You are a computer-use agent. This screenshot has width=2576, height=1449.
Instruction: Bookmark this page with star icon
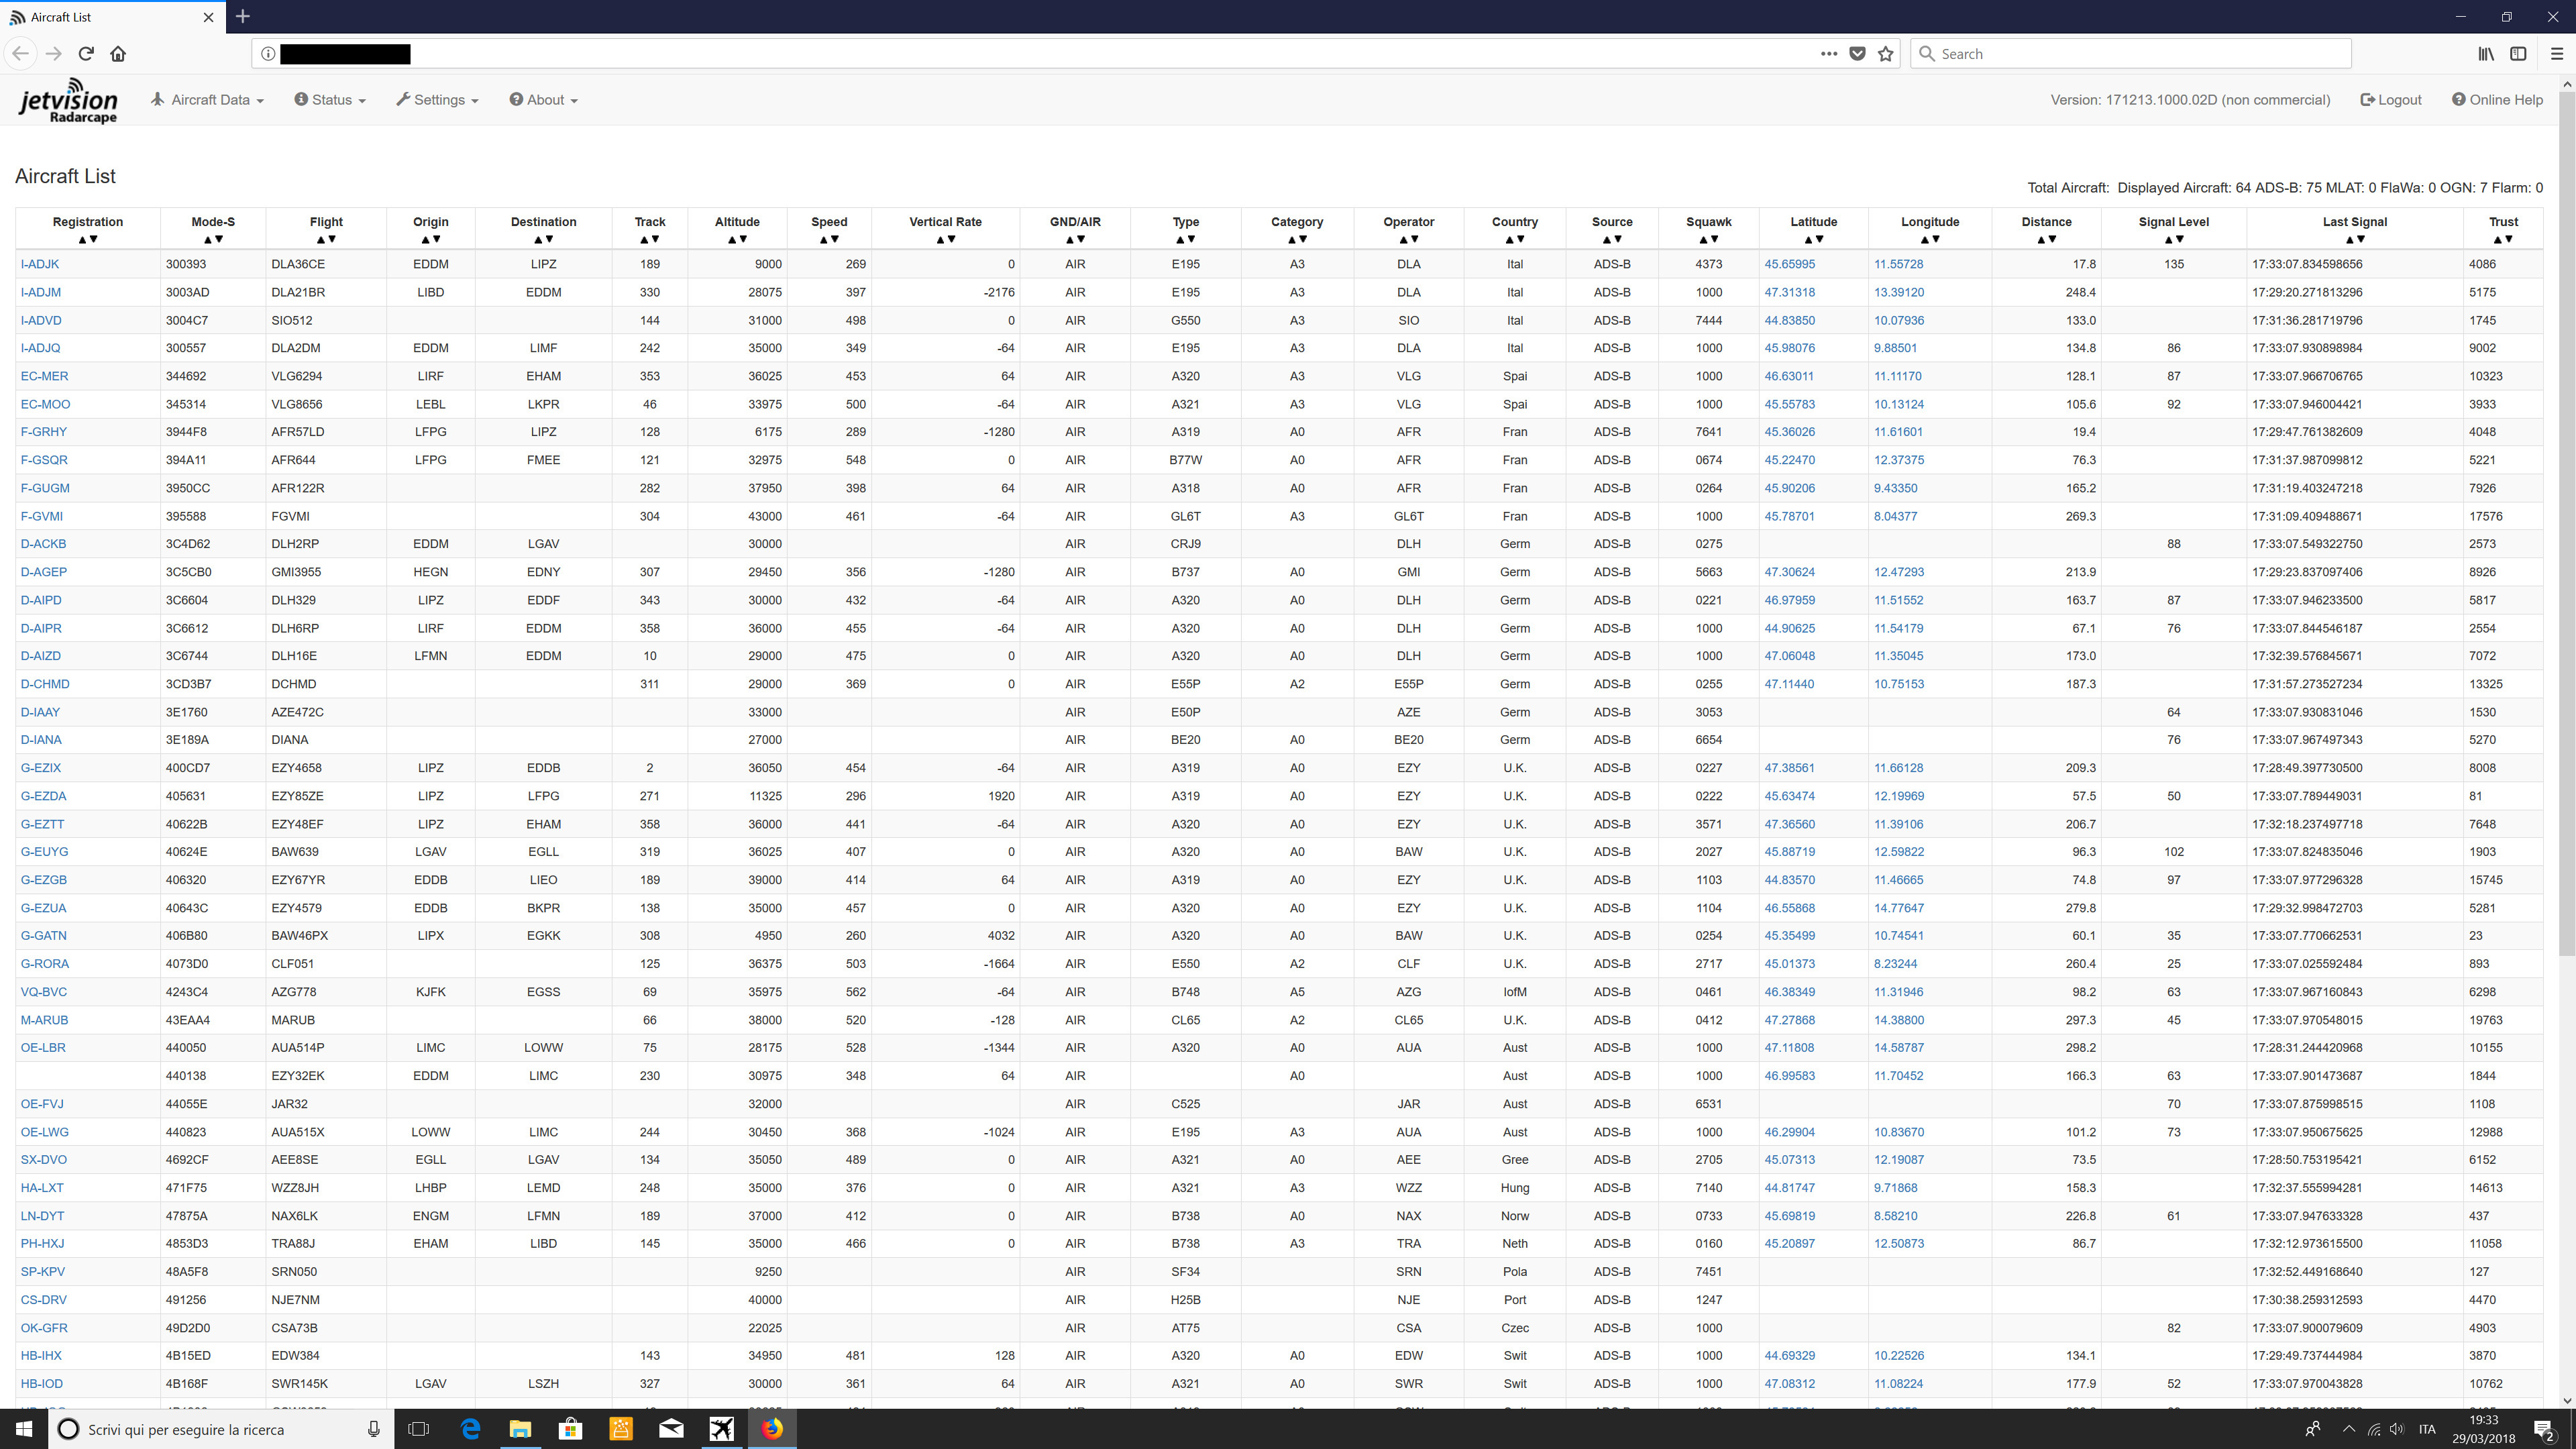[x=1886, y=54]
